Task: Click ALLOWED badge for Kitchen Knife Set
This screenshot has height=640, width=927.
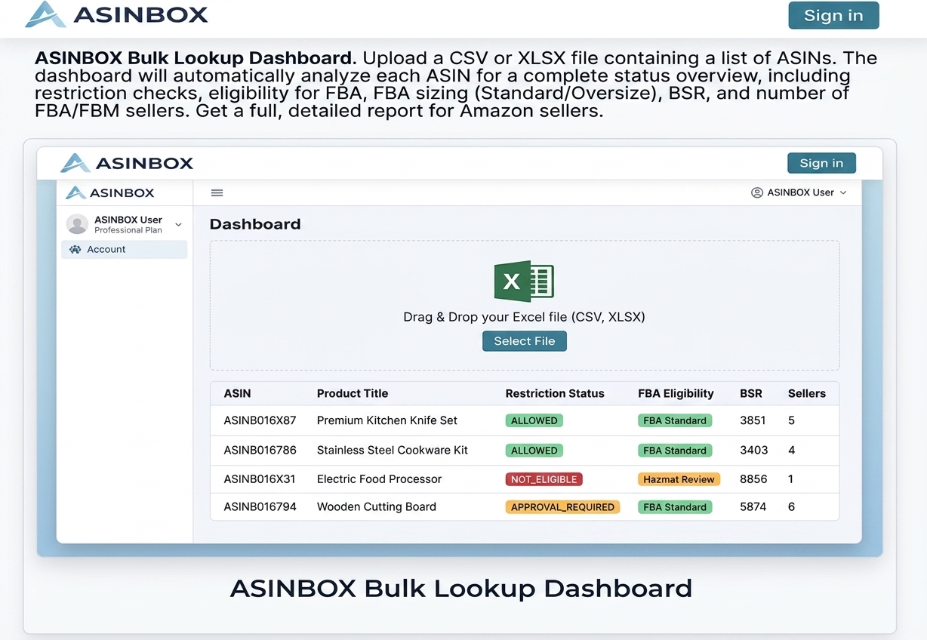Action: point(534,420)
